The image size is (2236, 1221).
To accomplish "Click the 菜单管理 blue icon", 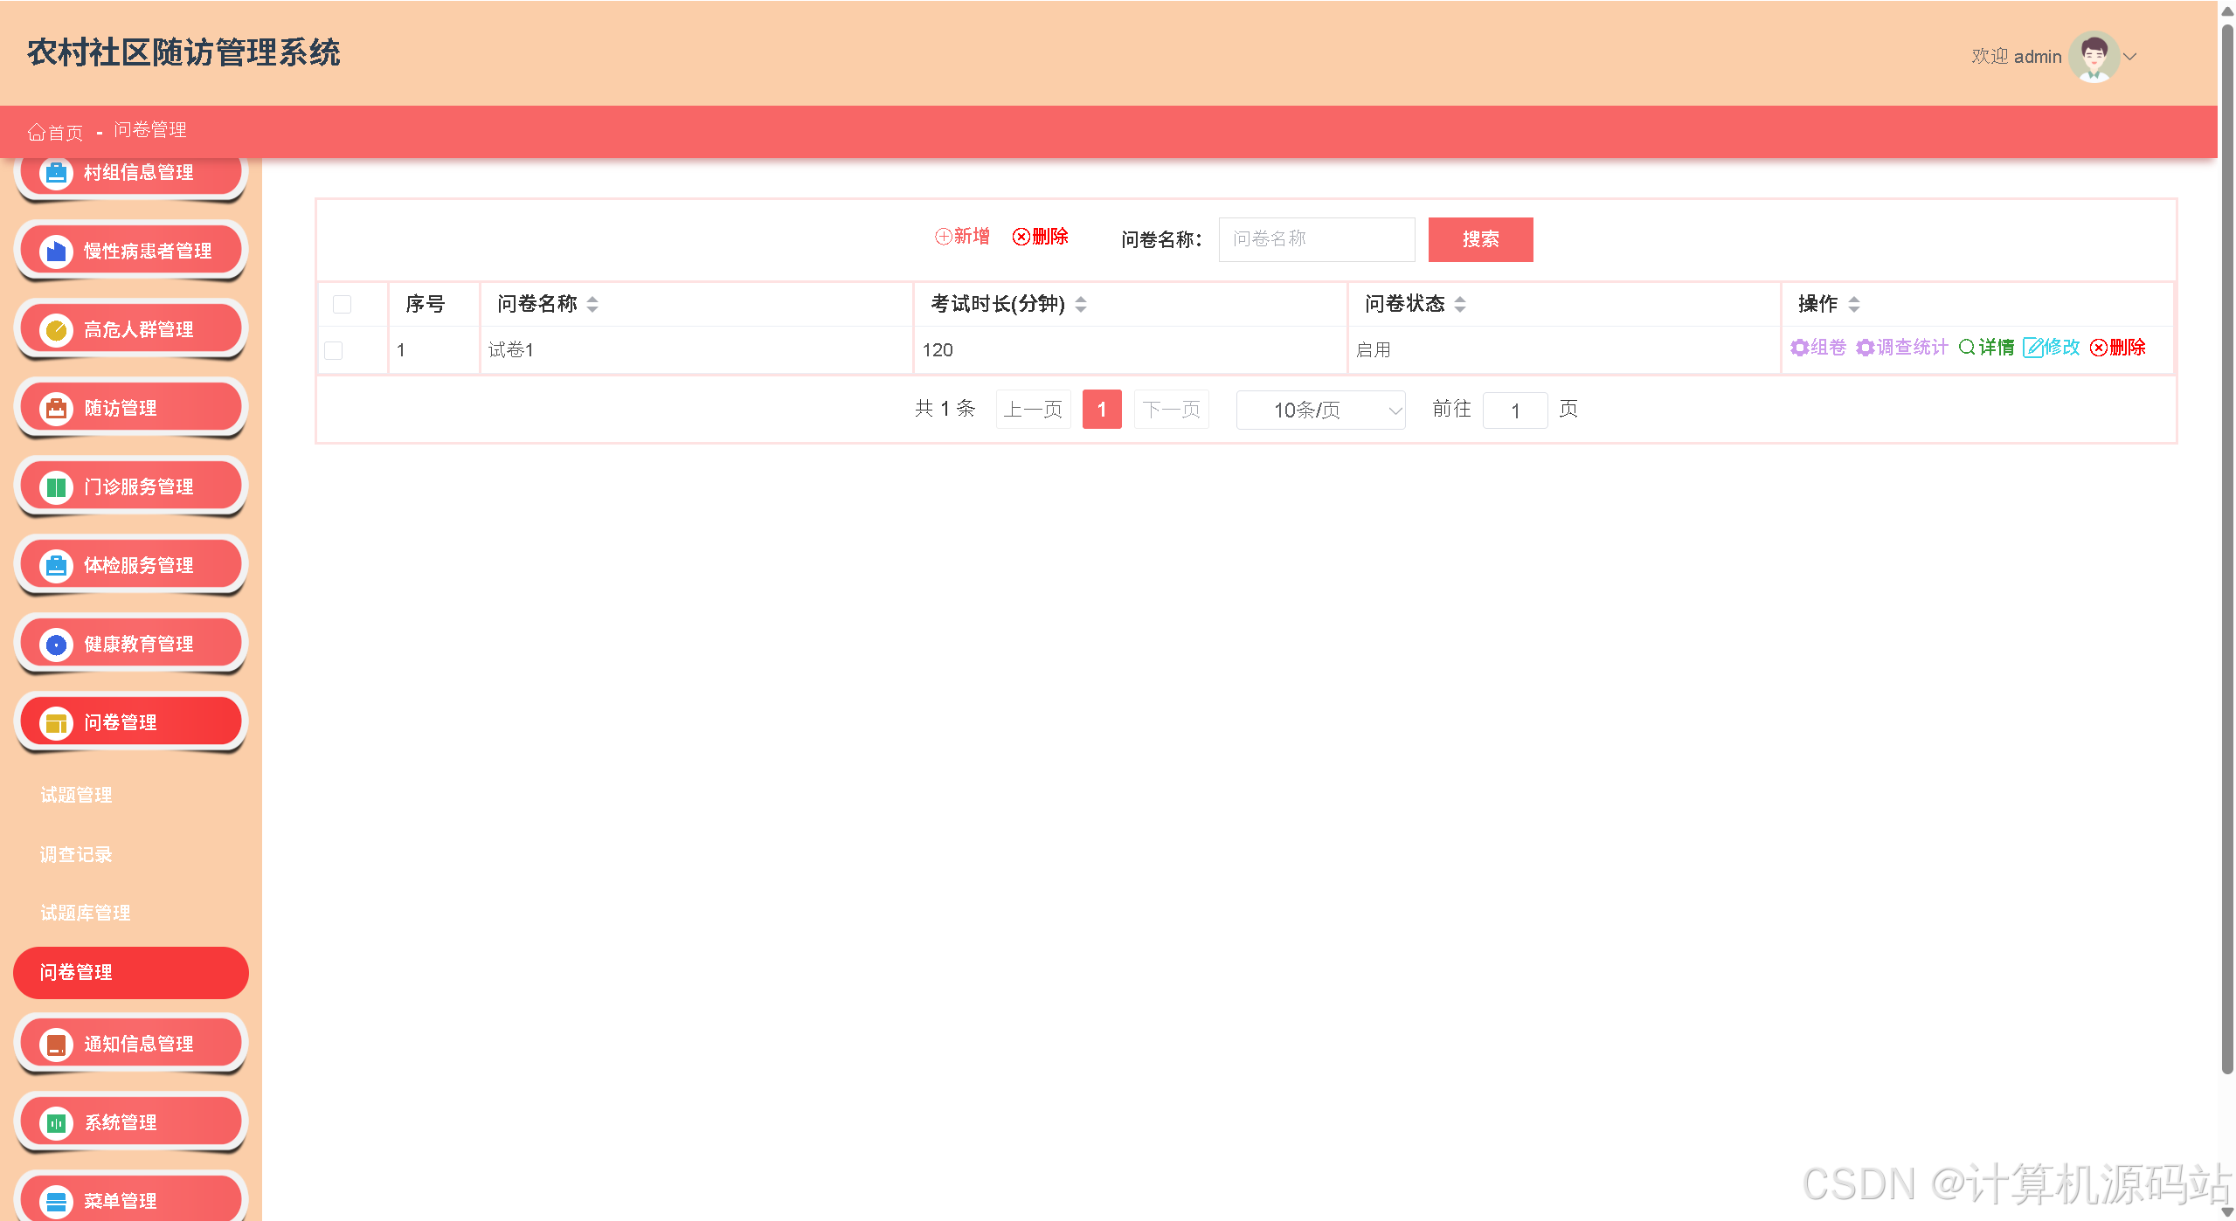I will (x=56, y=1202).
